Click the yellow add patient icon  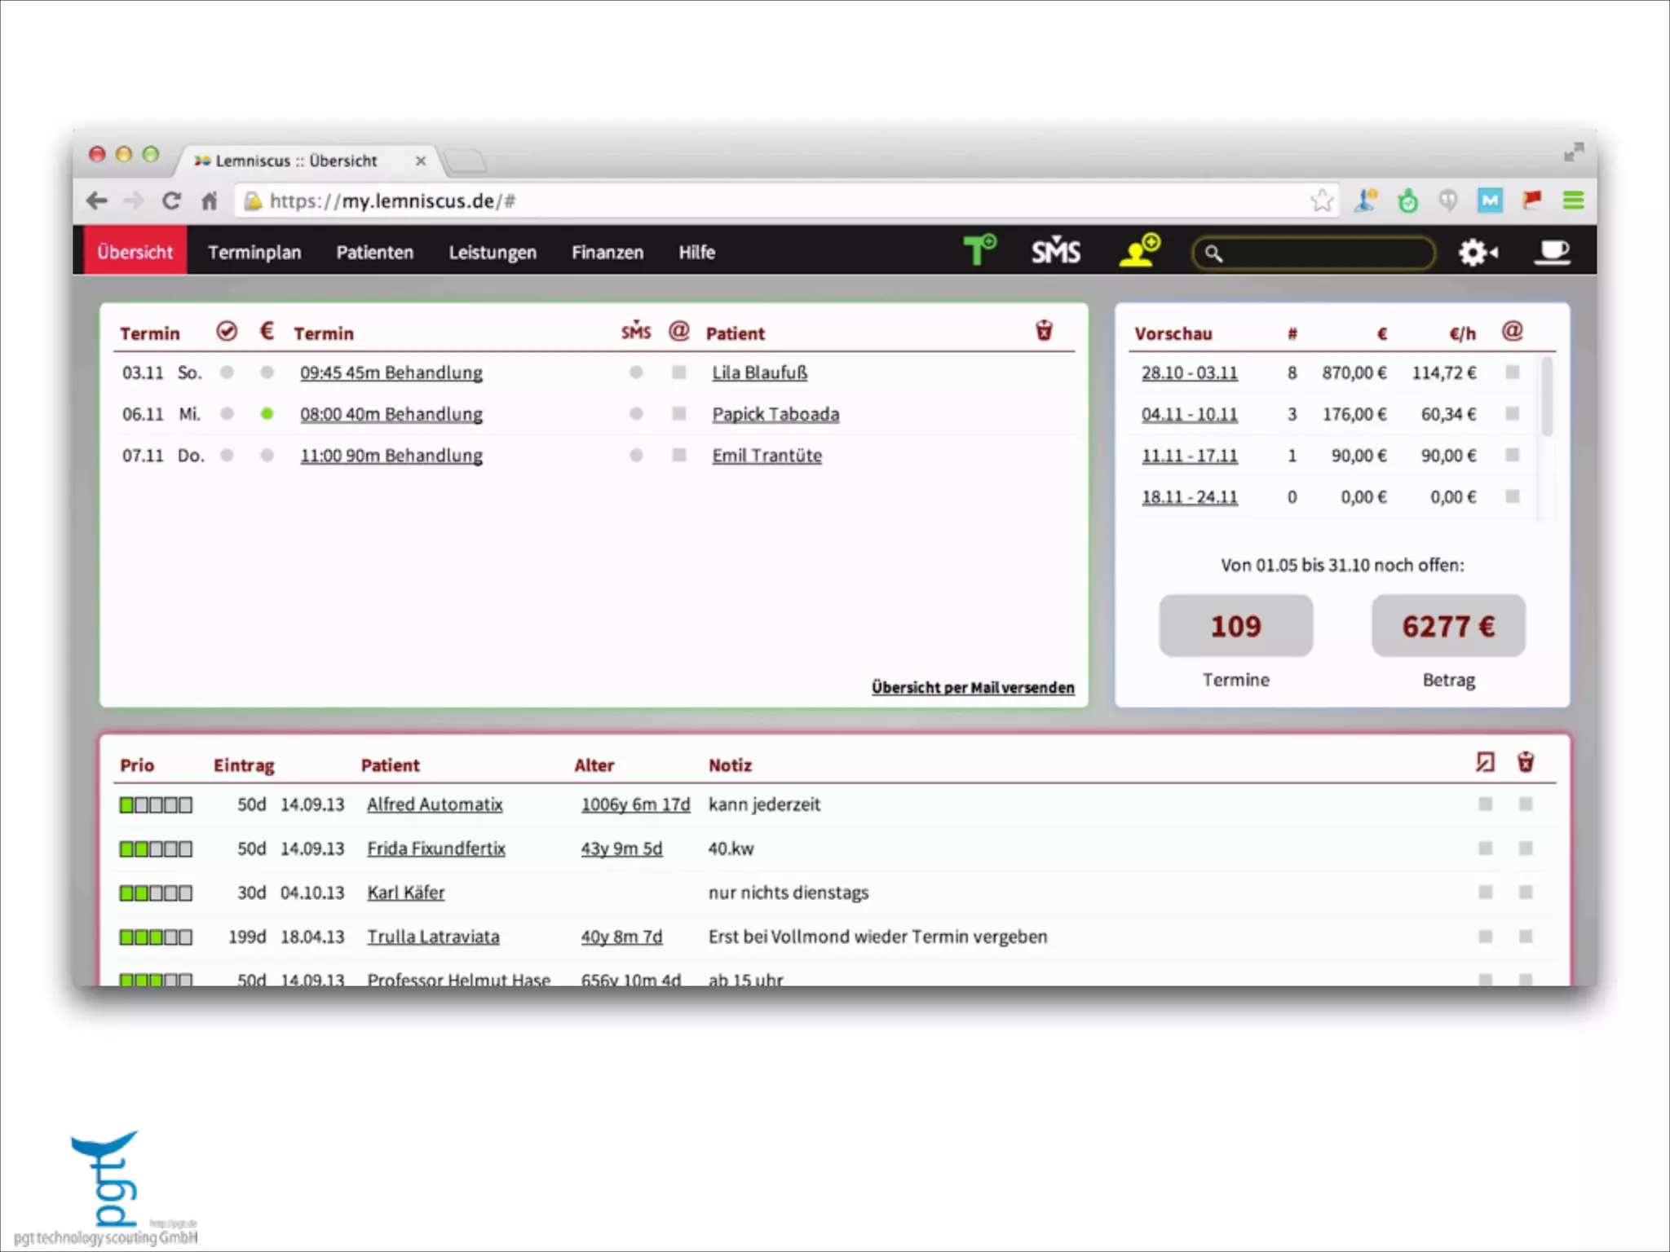coord(1139,250)
